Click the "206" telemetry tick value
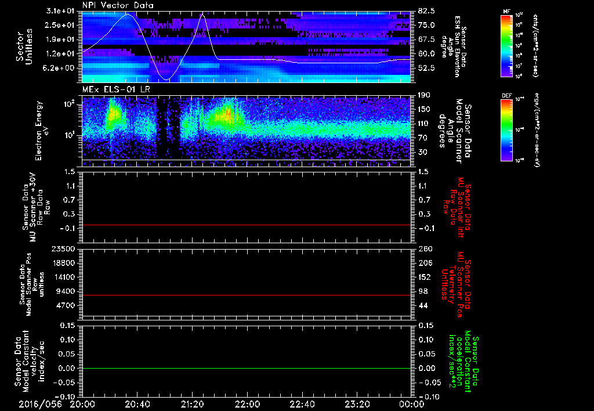Image resolution: width=594 pixels, height=411 pixels. [x=425, y=263]
